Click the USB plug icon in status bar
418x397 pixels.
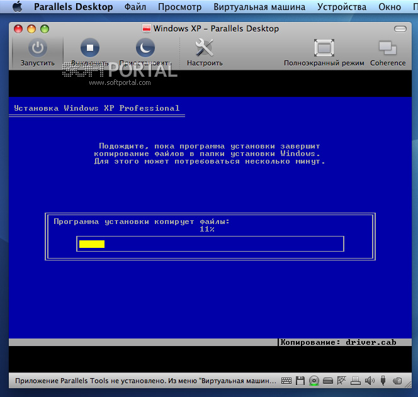click(383, 381)
